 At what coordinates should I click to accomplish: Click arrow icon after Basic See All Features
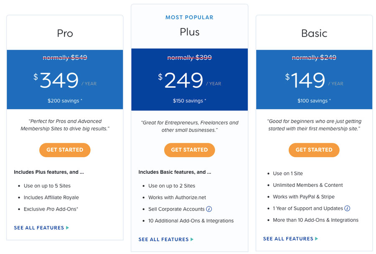pyautogui.click(x=317, y=239)
